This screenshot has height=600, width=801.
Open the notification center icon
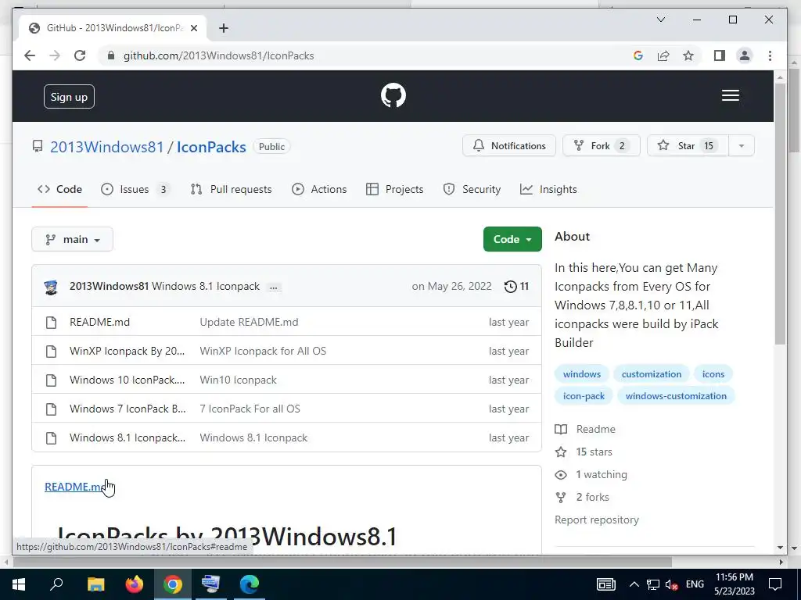775,584
